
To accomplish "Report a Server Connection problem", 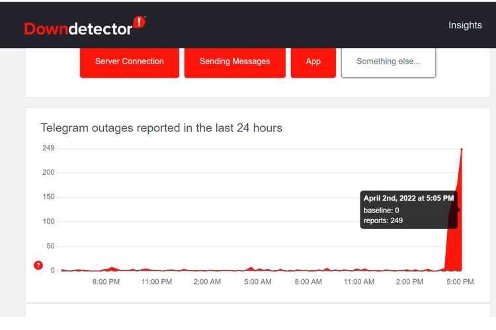I will 130,61.
